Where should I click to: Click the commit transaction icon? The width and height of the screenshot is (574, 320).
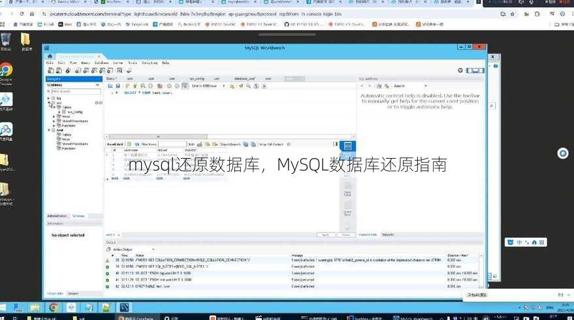point(169,86)
